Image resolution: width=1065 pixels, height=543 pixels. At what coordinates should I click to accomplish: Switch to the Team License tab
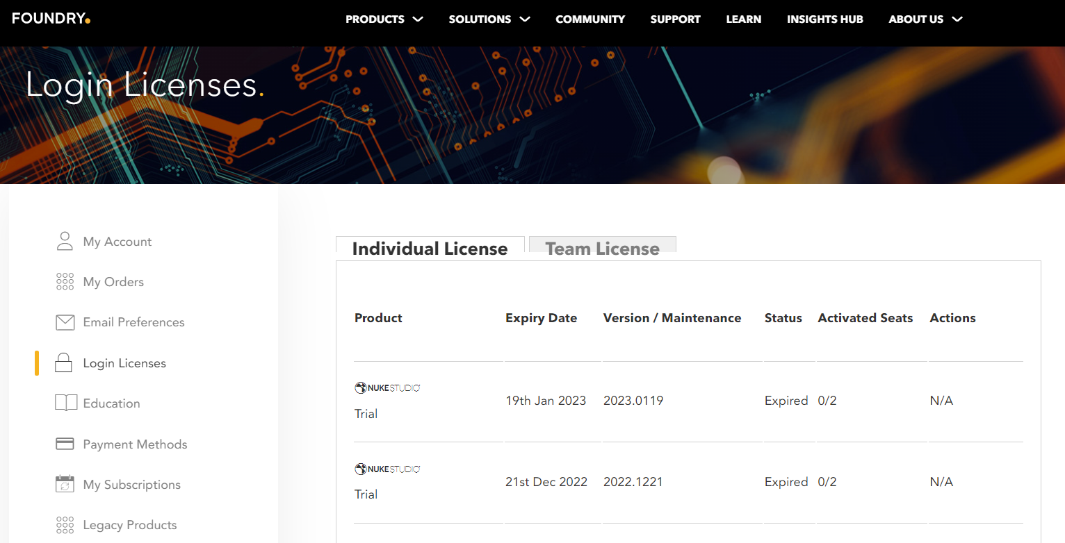click(602, 249)
